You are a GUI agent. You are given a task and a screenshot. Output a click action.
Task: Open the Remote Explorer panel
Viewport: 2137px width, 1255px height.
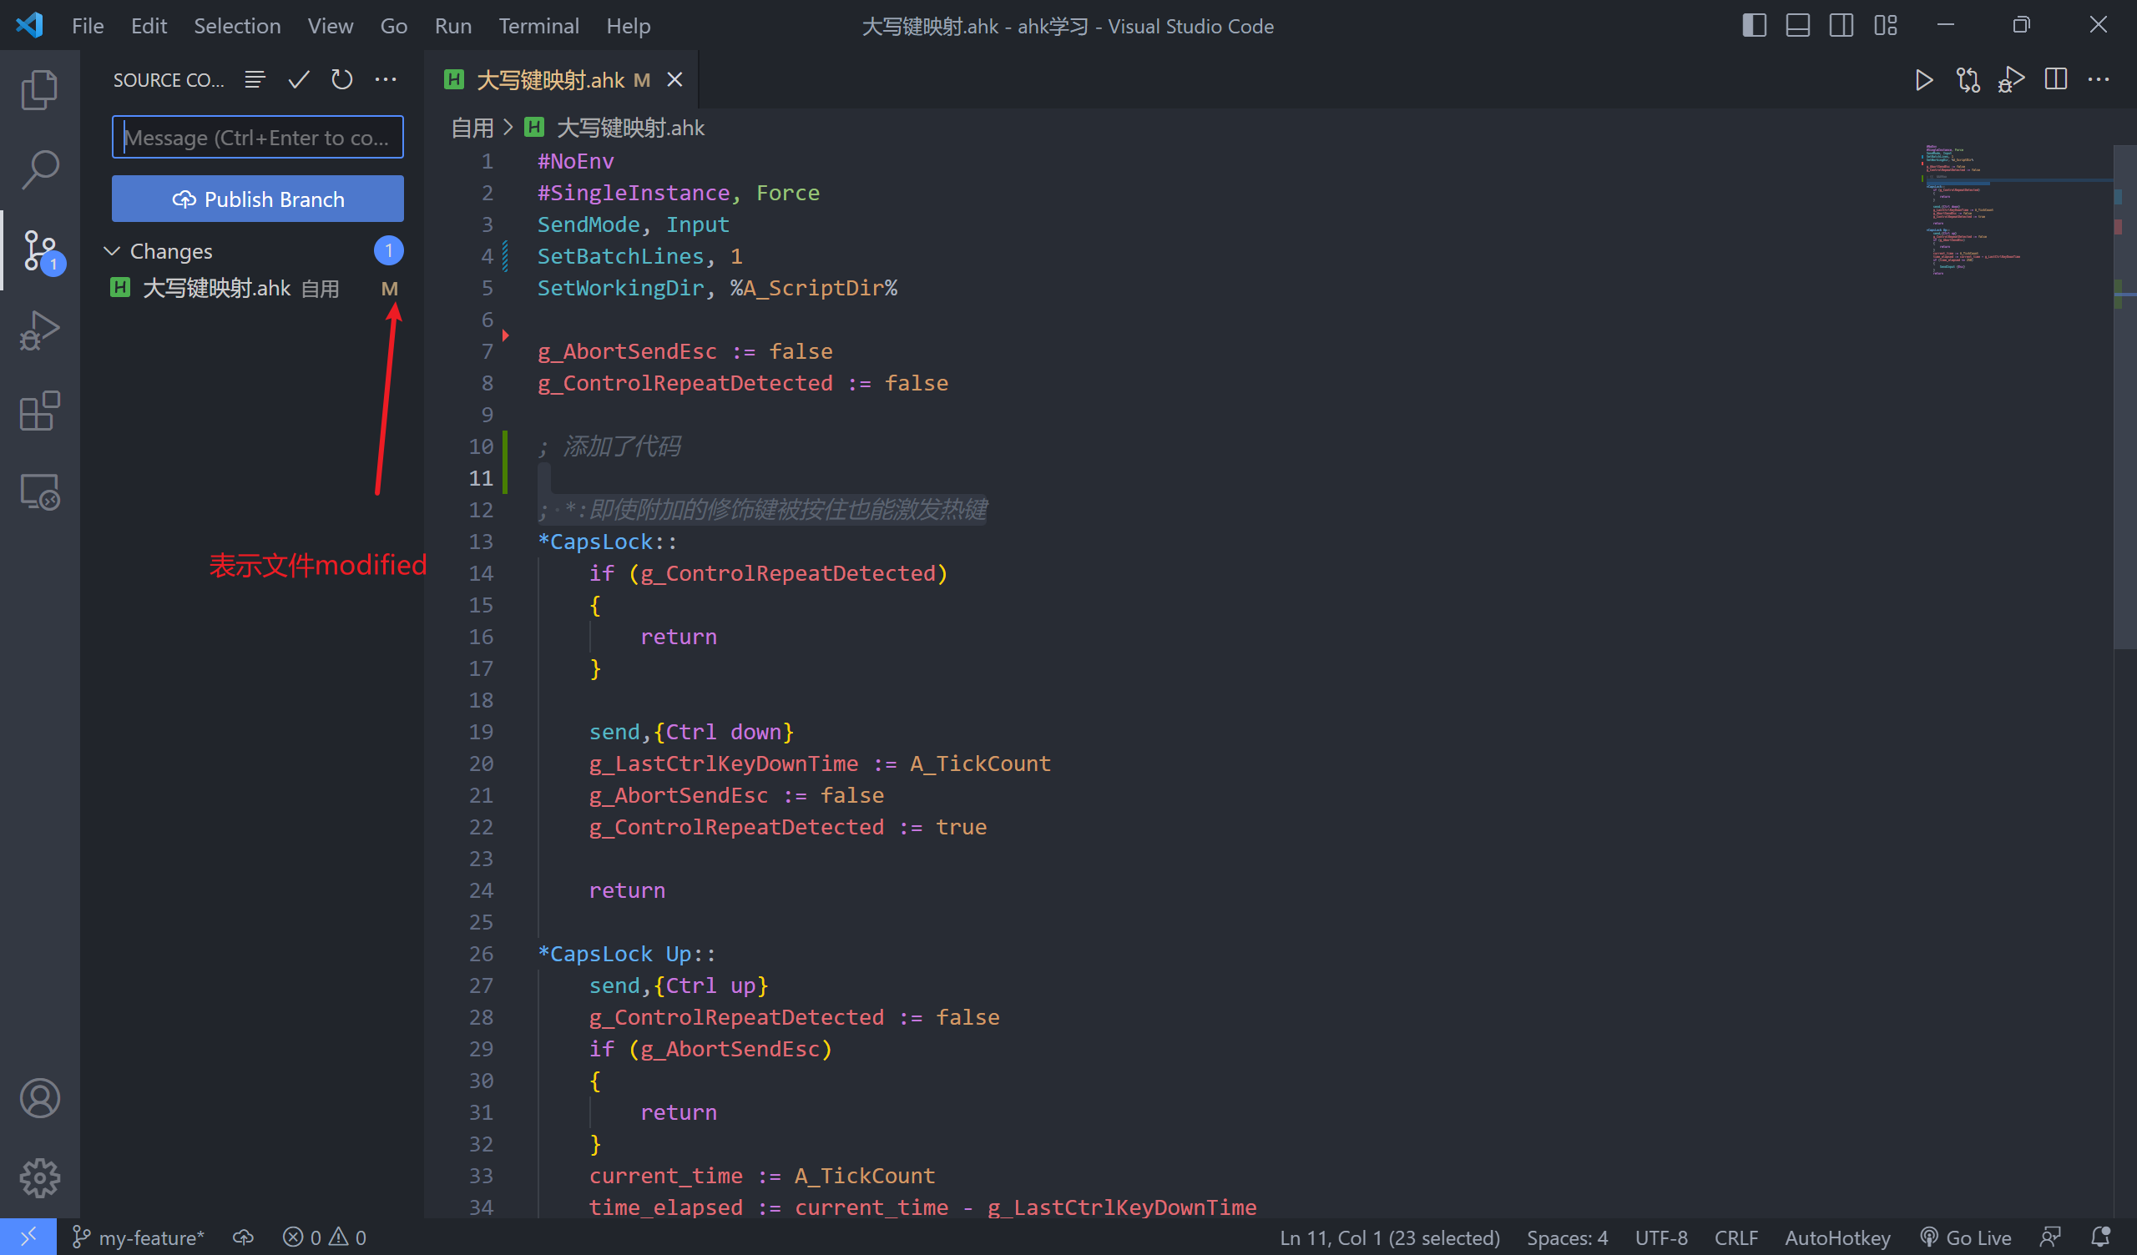tap(39, 490)
